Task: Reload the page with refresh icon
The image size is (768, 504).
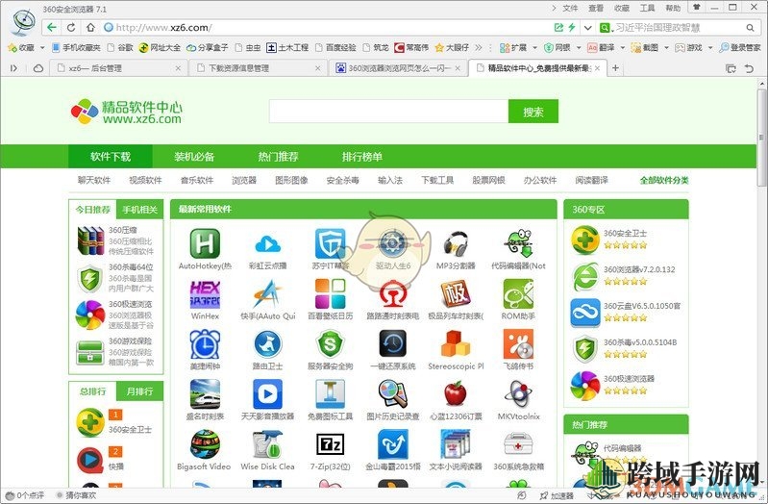Action: pos(71,28)
